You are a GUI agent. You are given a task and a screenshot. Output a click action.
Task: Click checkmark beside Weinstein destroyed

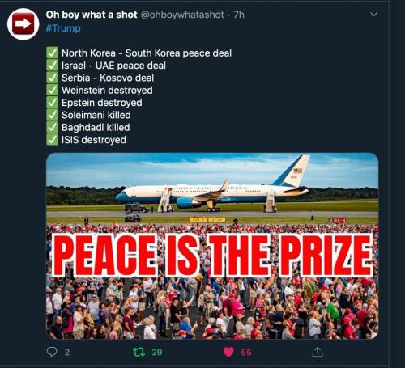point(52,90)
